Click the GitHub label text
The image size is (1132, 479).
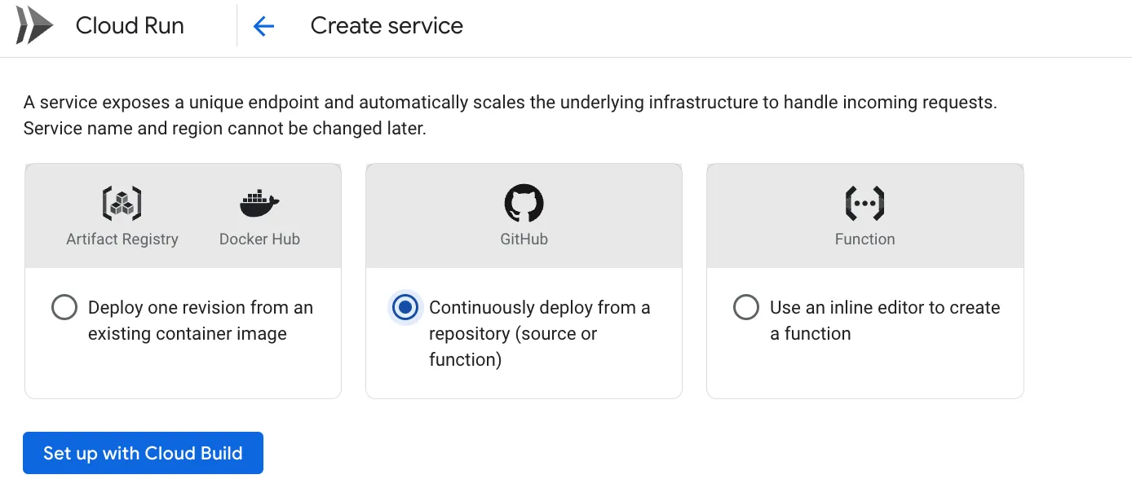click(524, 239)
